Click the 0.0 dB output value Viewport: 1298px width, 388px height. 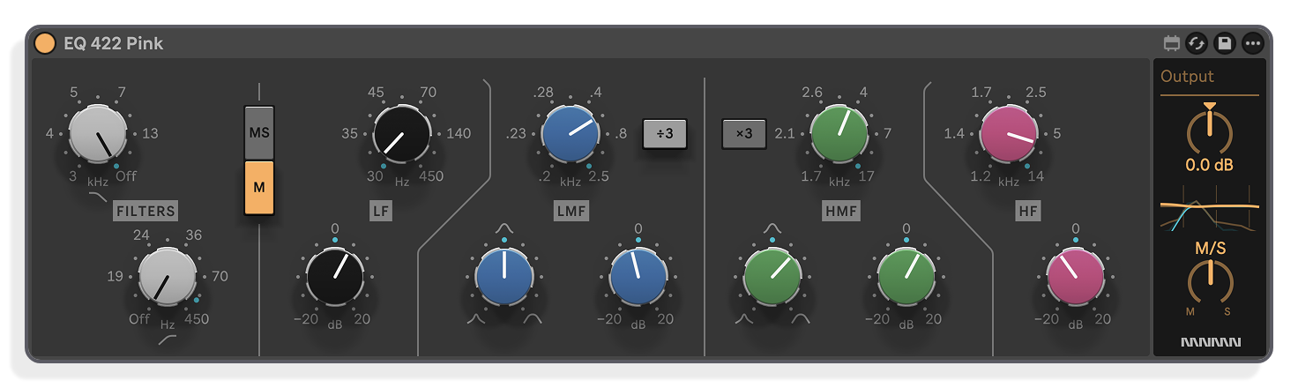(1210, 165)
